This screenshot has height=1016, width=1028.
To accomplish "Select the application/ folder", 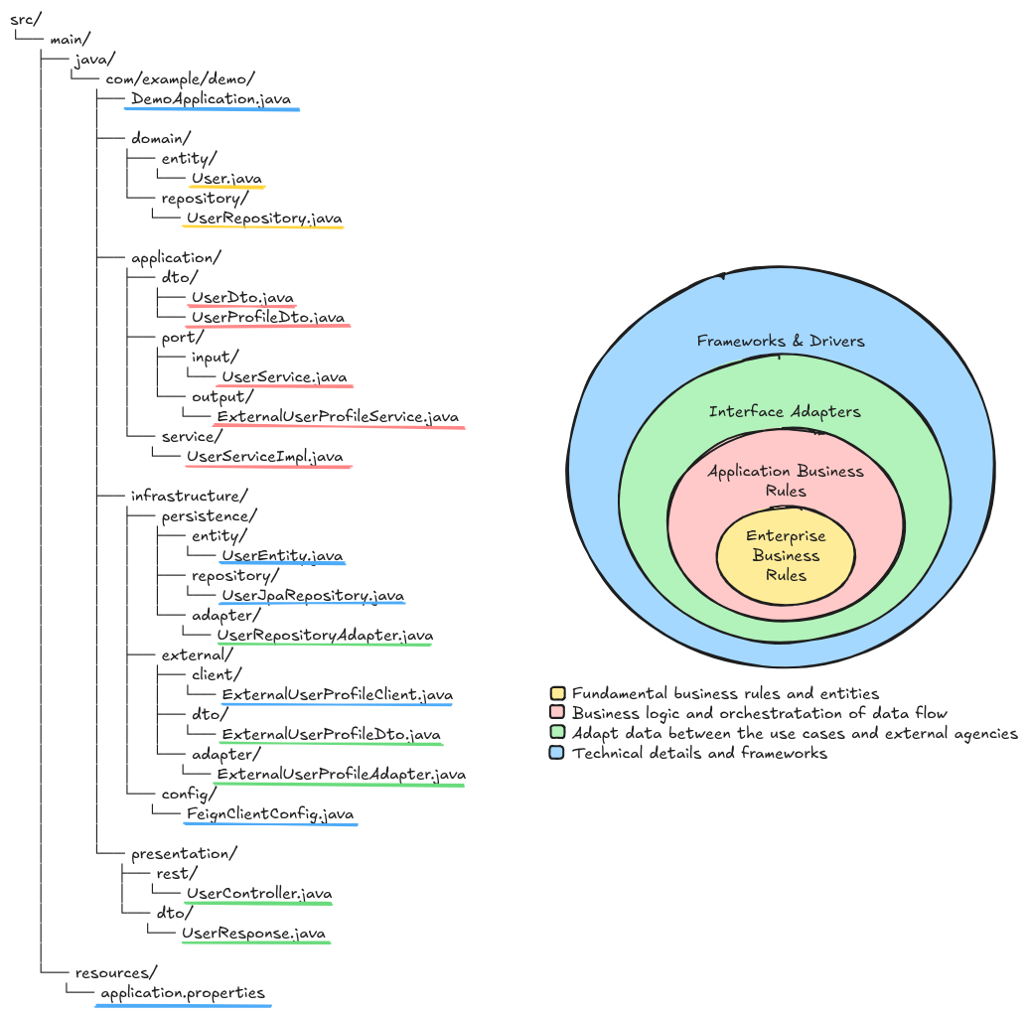I will [177, 257].
